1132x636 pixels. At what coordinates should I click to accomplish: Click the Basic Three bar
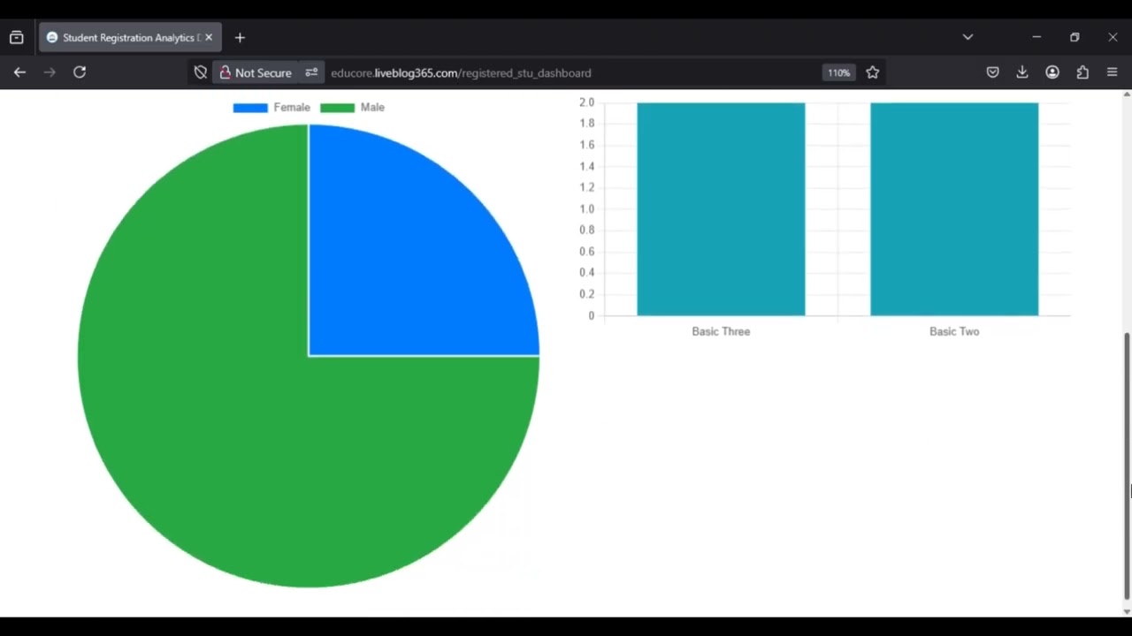[721, 209]
